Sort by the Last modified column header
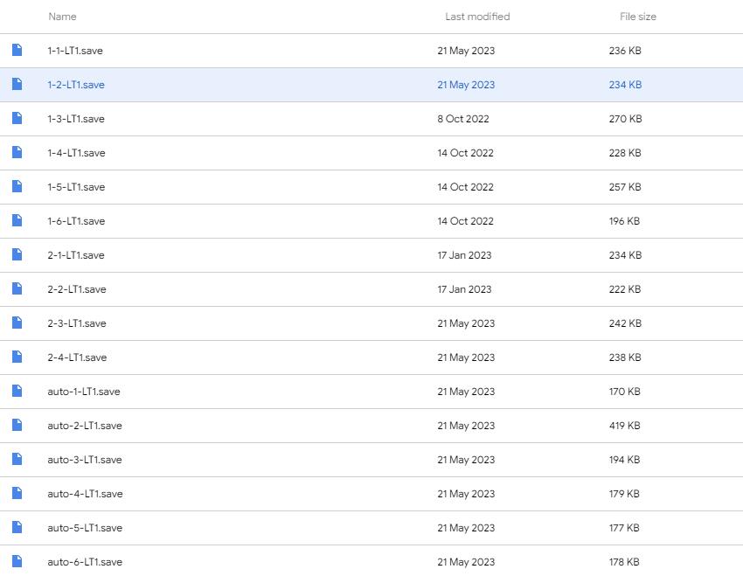The image size is (743, 576). pos(477,17)
